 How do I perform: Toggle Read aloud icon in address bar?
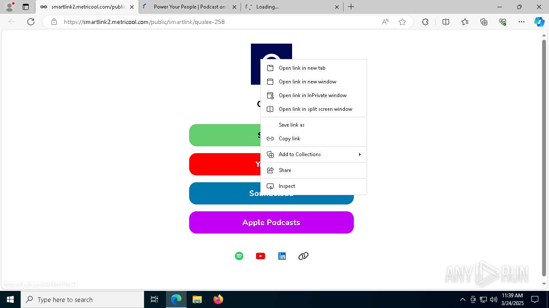point(385,22)
